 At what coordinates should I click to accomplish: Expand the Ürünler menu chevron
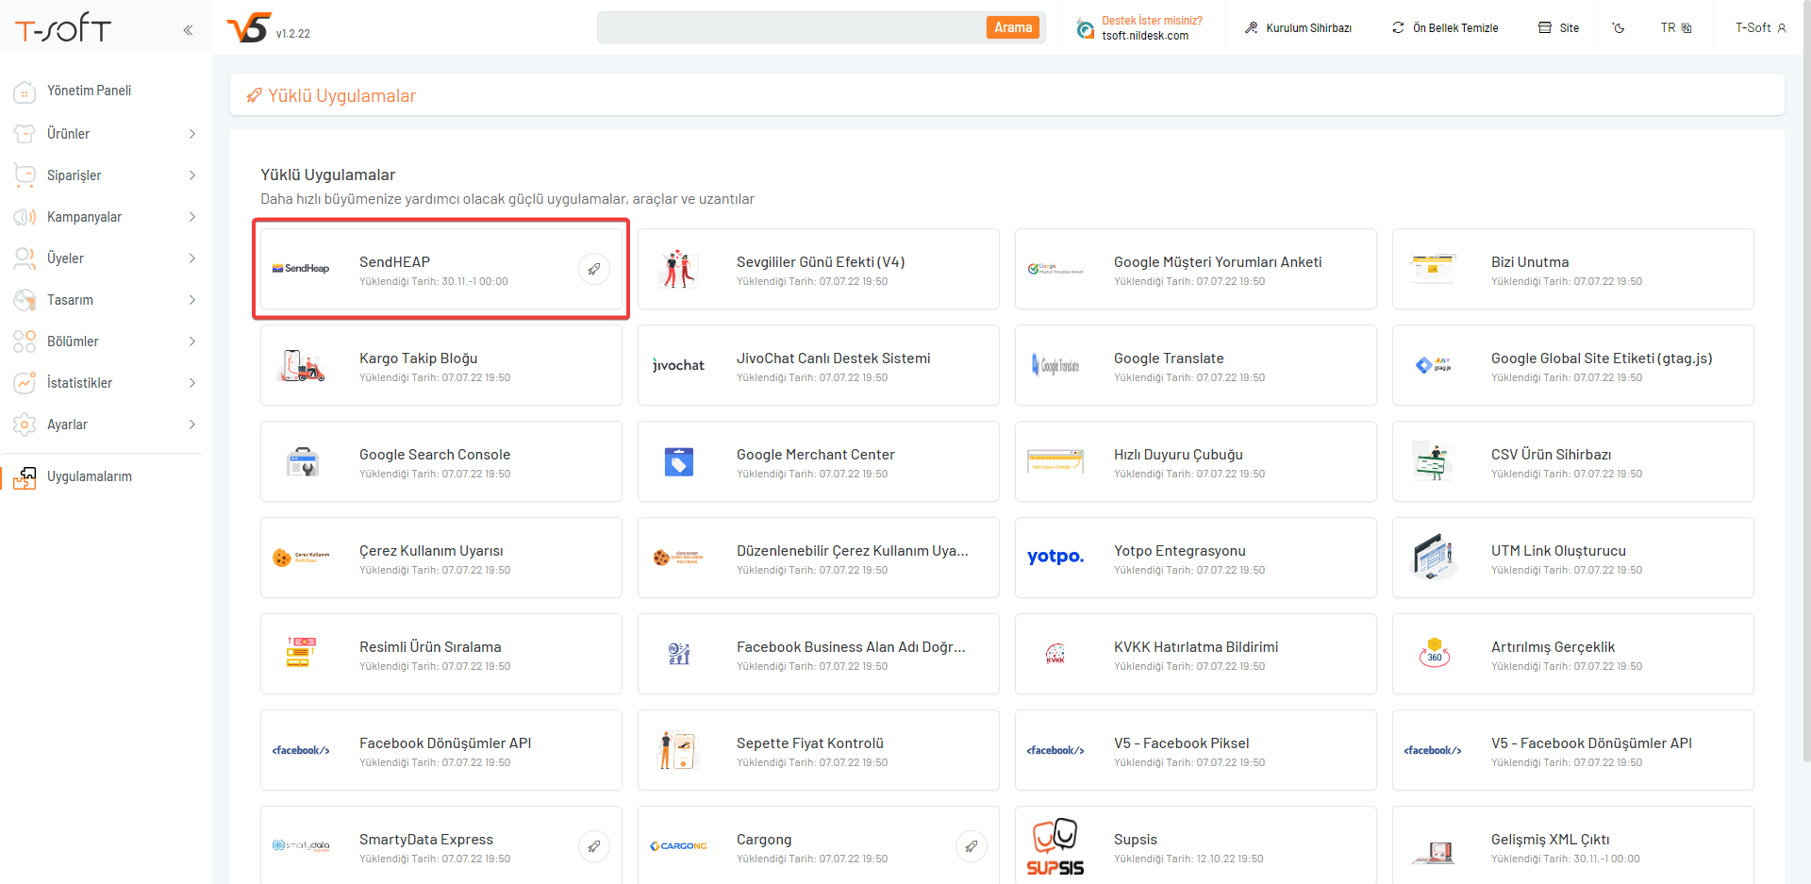[191, 134]
